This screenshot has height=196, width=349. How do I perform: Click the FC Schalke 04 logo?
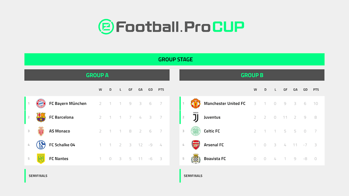pyautogui.click(x=41, y=145)
